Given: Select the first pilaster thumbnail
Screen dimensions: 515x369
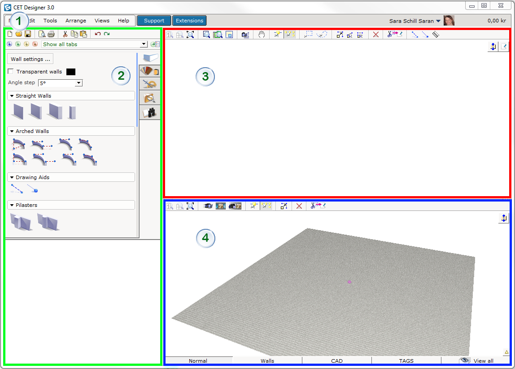Looking at the screenshot, I should click(x=22, y=222).
